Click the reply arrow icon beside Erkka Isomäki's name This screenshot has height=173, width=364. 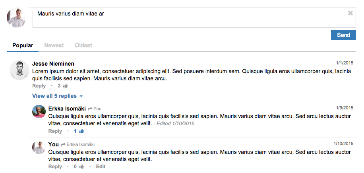tap(90, 109)
